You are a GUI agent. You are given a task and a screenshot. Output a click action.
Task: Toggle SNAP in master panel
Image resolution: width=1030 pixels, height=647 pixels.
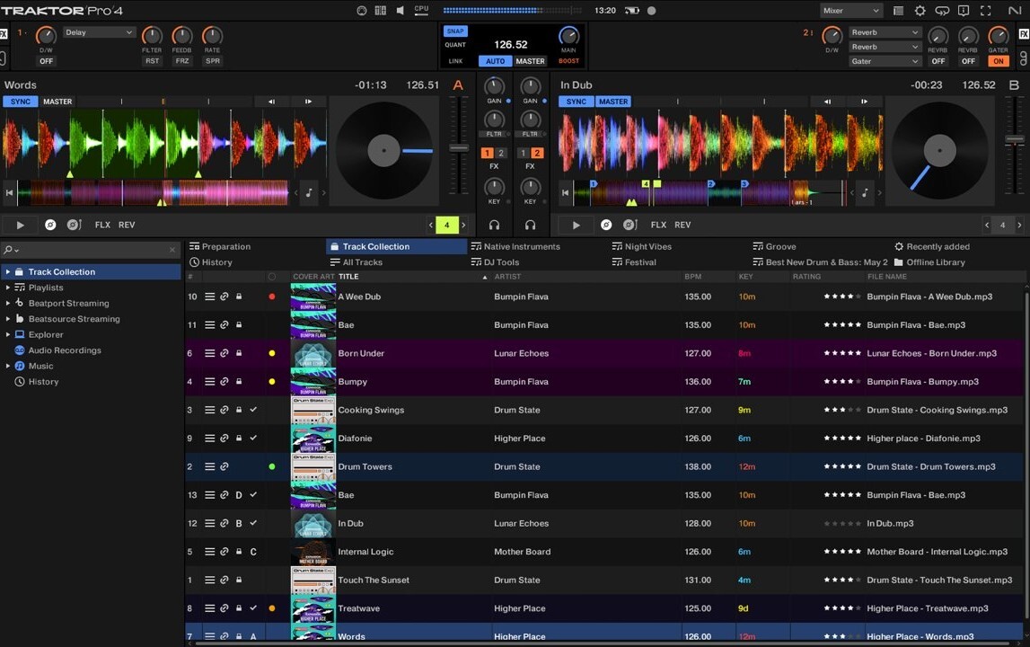coord(454,31)
